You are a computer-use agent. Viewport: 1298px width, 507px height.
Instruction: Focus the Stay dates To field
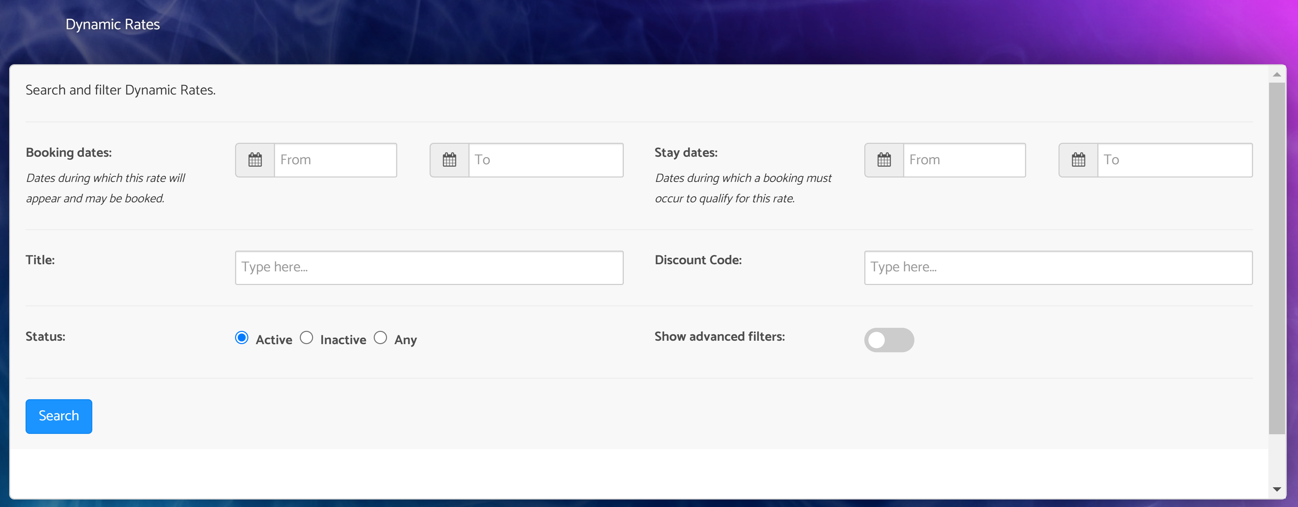(1175, 160)
